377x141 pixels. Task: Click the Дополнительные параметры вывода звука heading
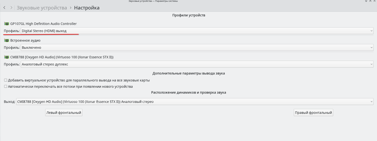189,73
